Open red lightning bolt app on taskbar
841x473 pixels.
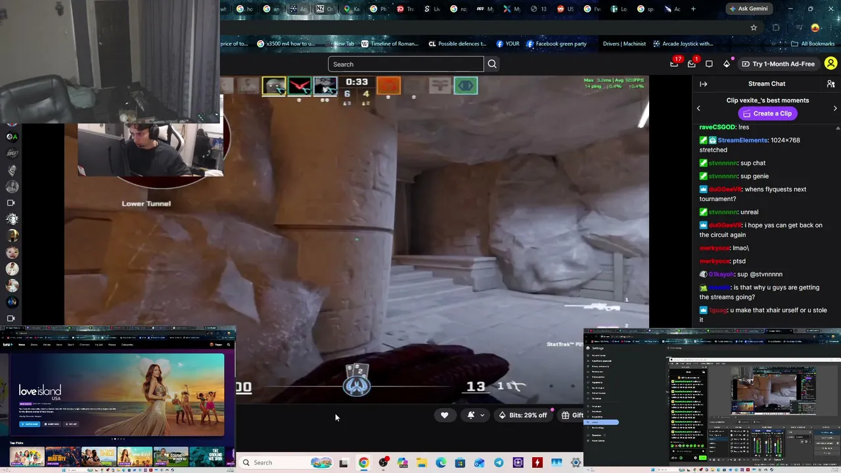click(x=537, y=462)
